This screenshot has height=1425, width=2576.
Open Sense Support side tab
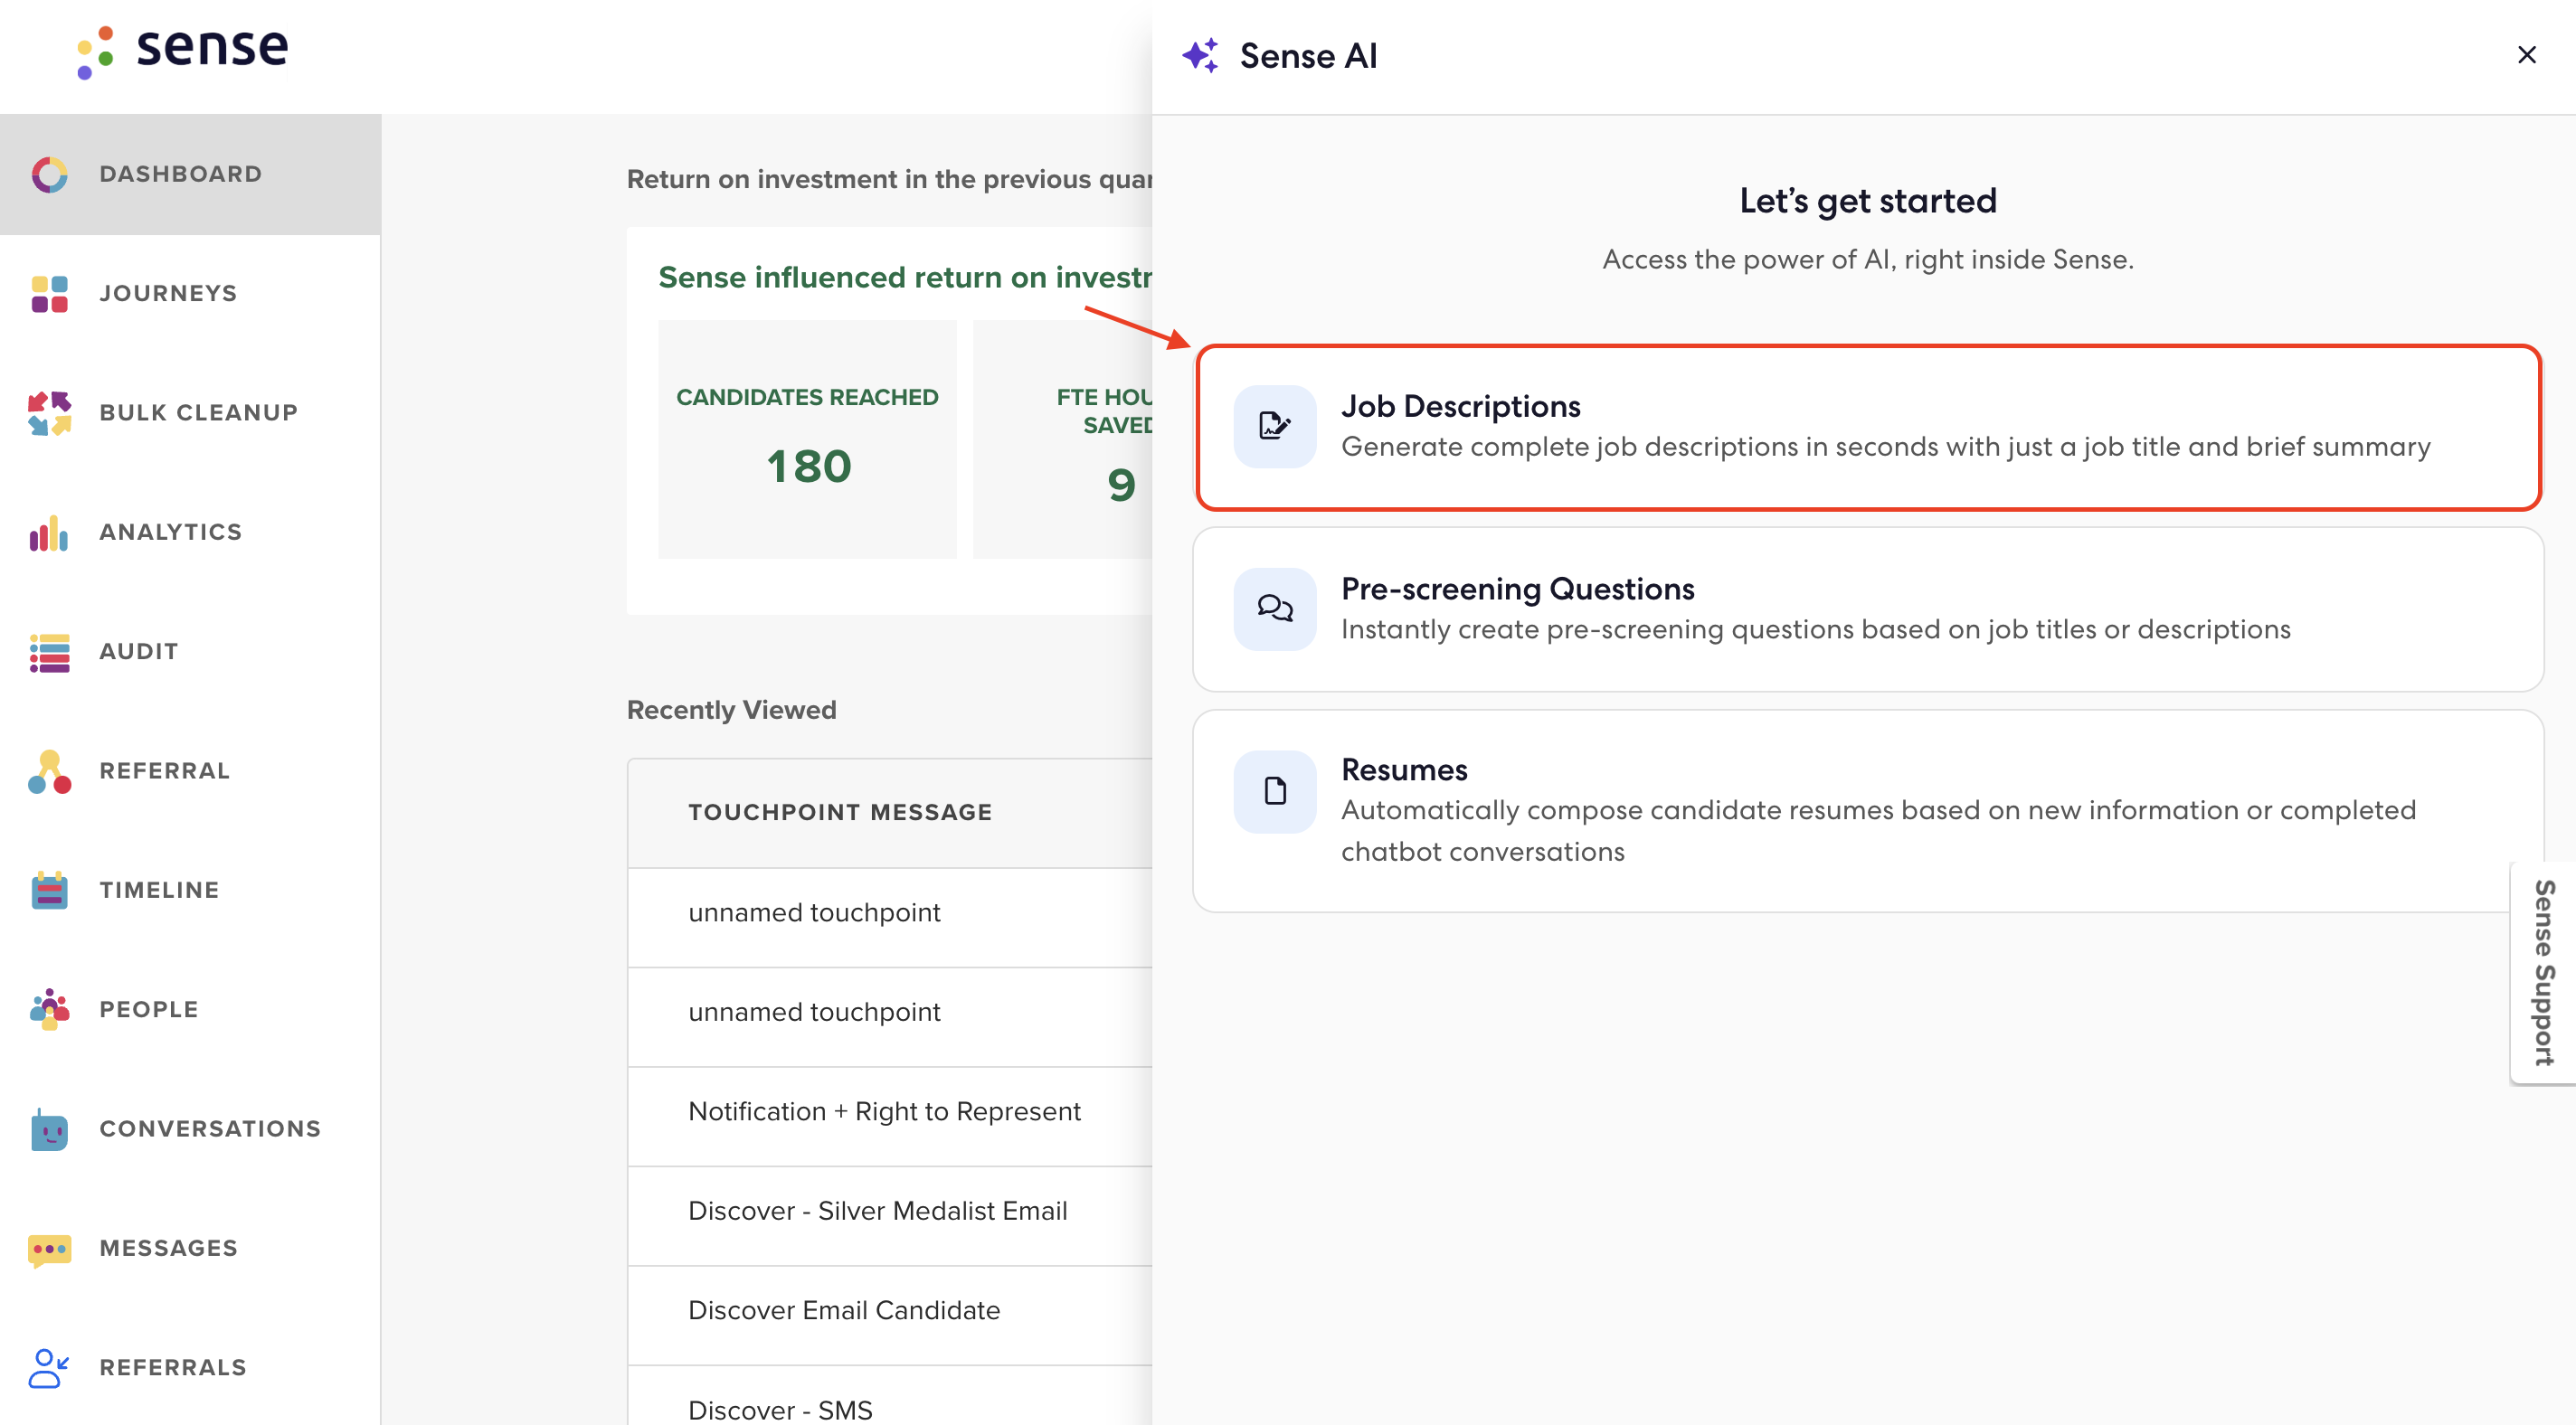(2542, 970)
